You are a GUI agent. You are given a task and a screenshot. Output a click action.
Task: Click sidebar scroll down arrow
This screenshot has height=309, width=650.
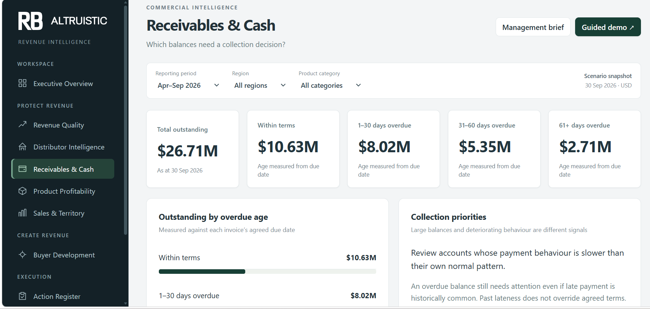tap(125, 304)
